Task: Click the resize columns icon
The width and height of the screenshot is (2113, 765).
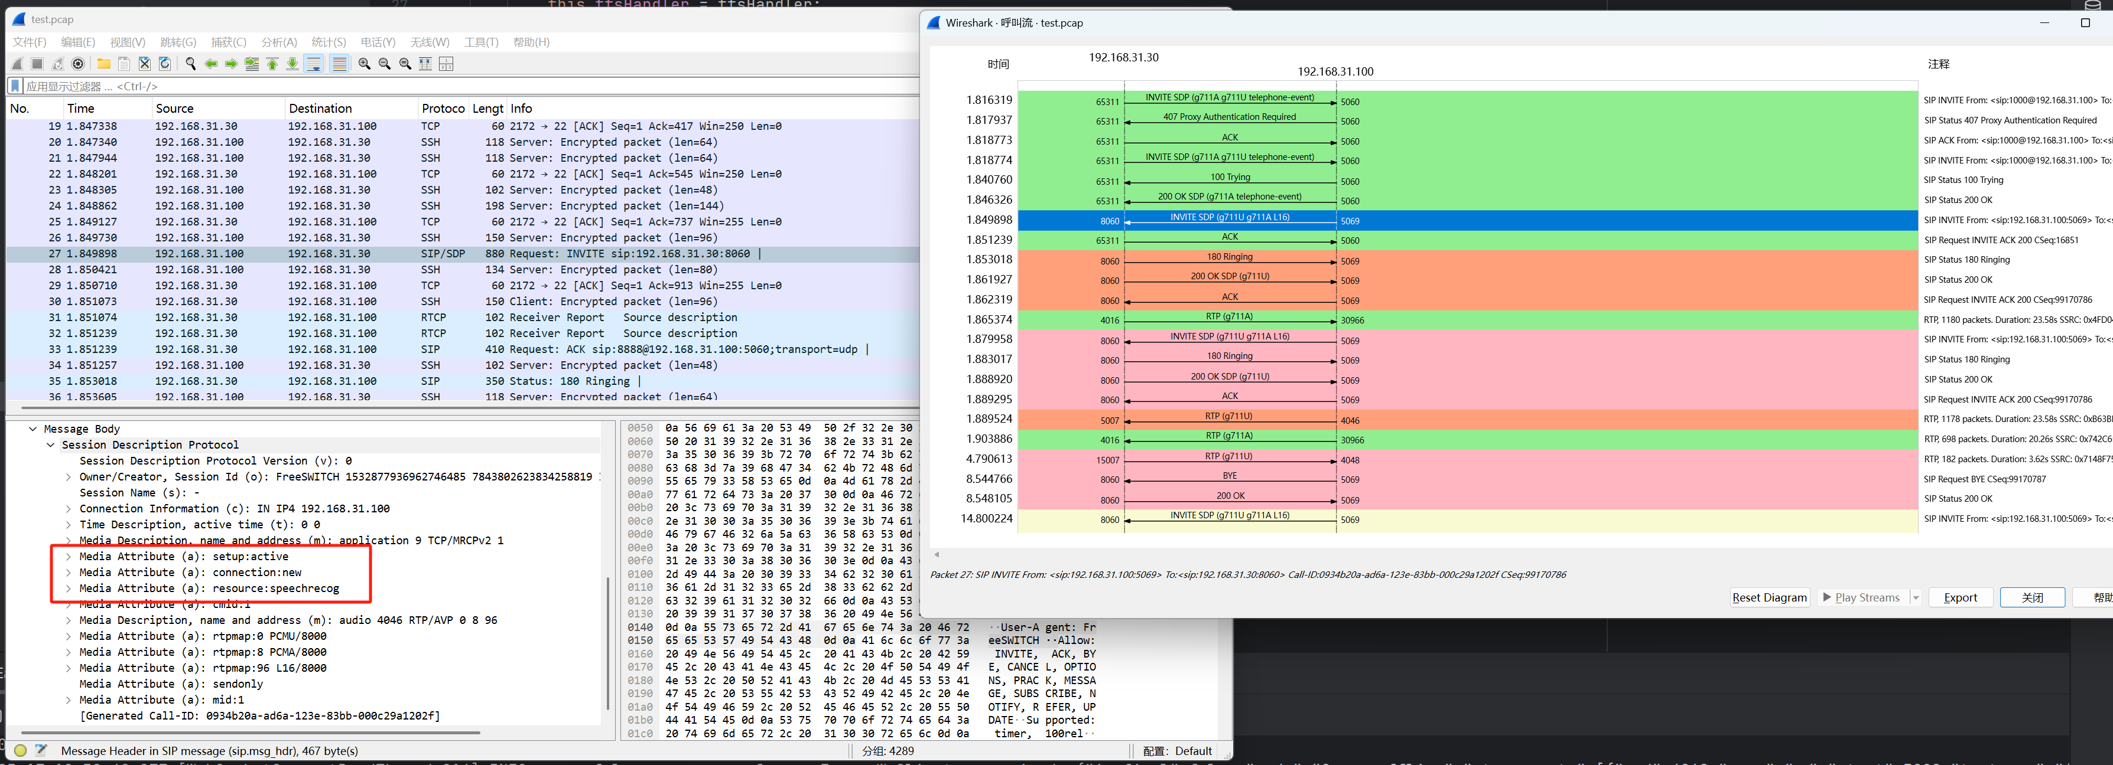Action: 425,64
